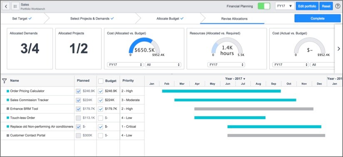Select all via Budget header checkbox
Image resolution: width=343 pixels, height=157 pixels.
[100, 81]
